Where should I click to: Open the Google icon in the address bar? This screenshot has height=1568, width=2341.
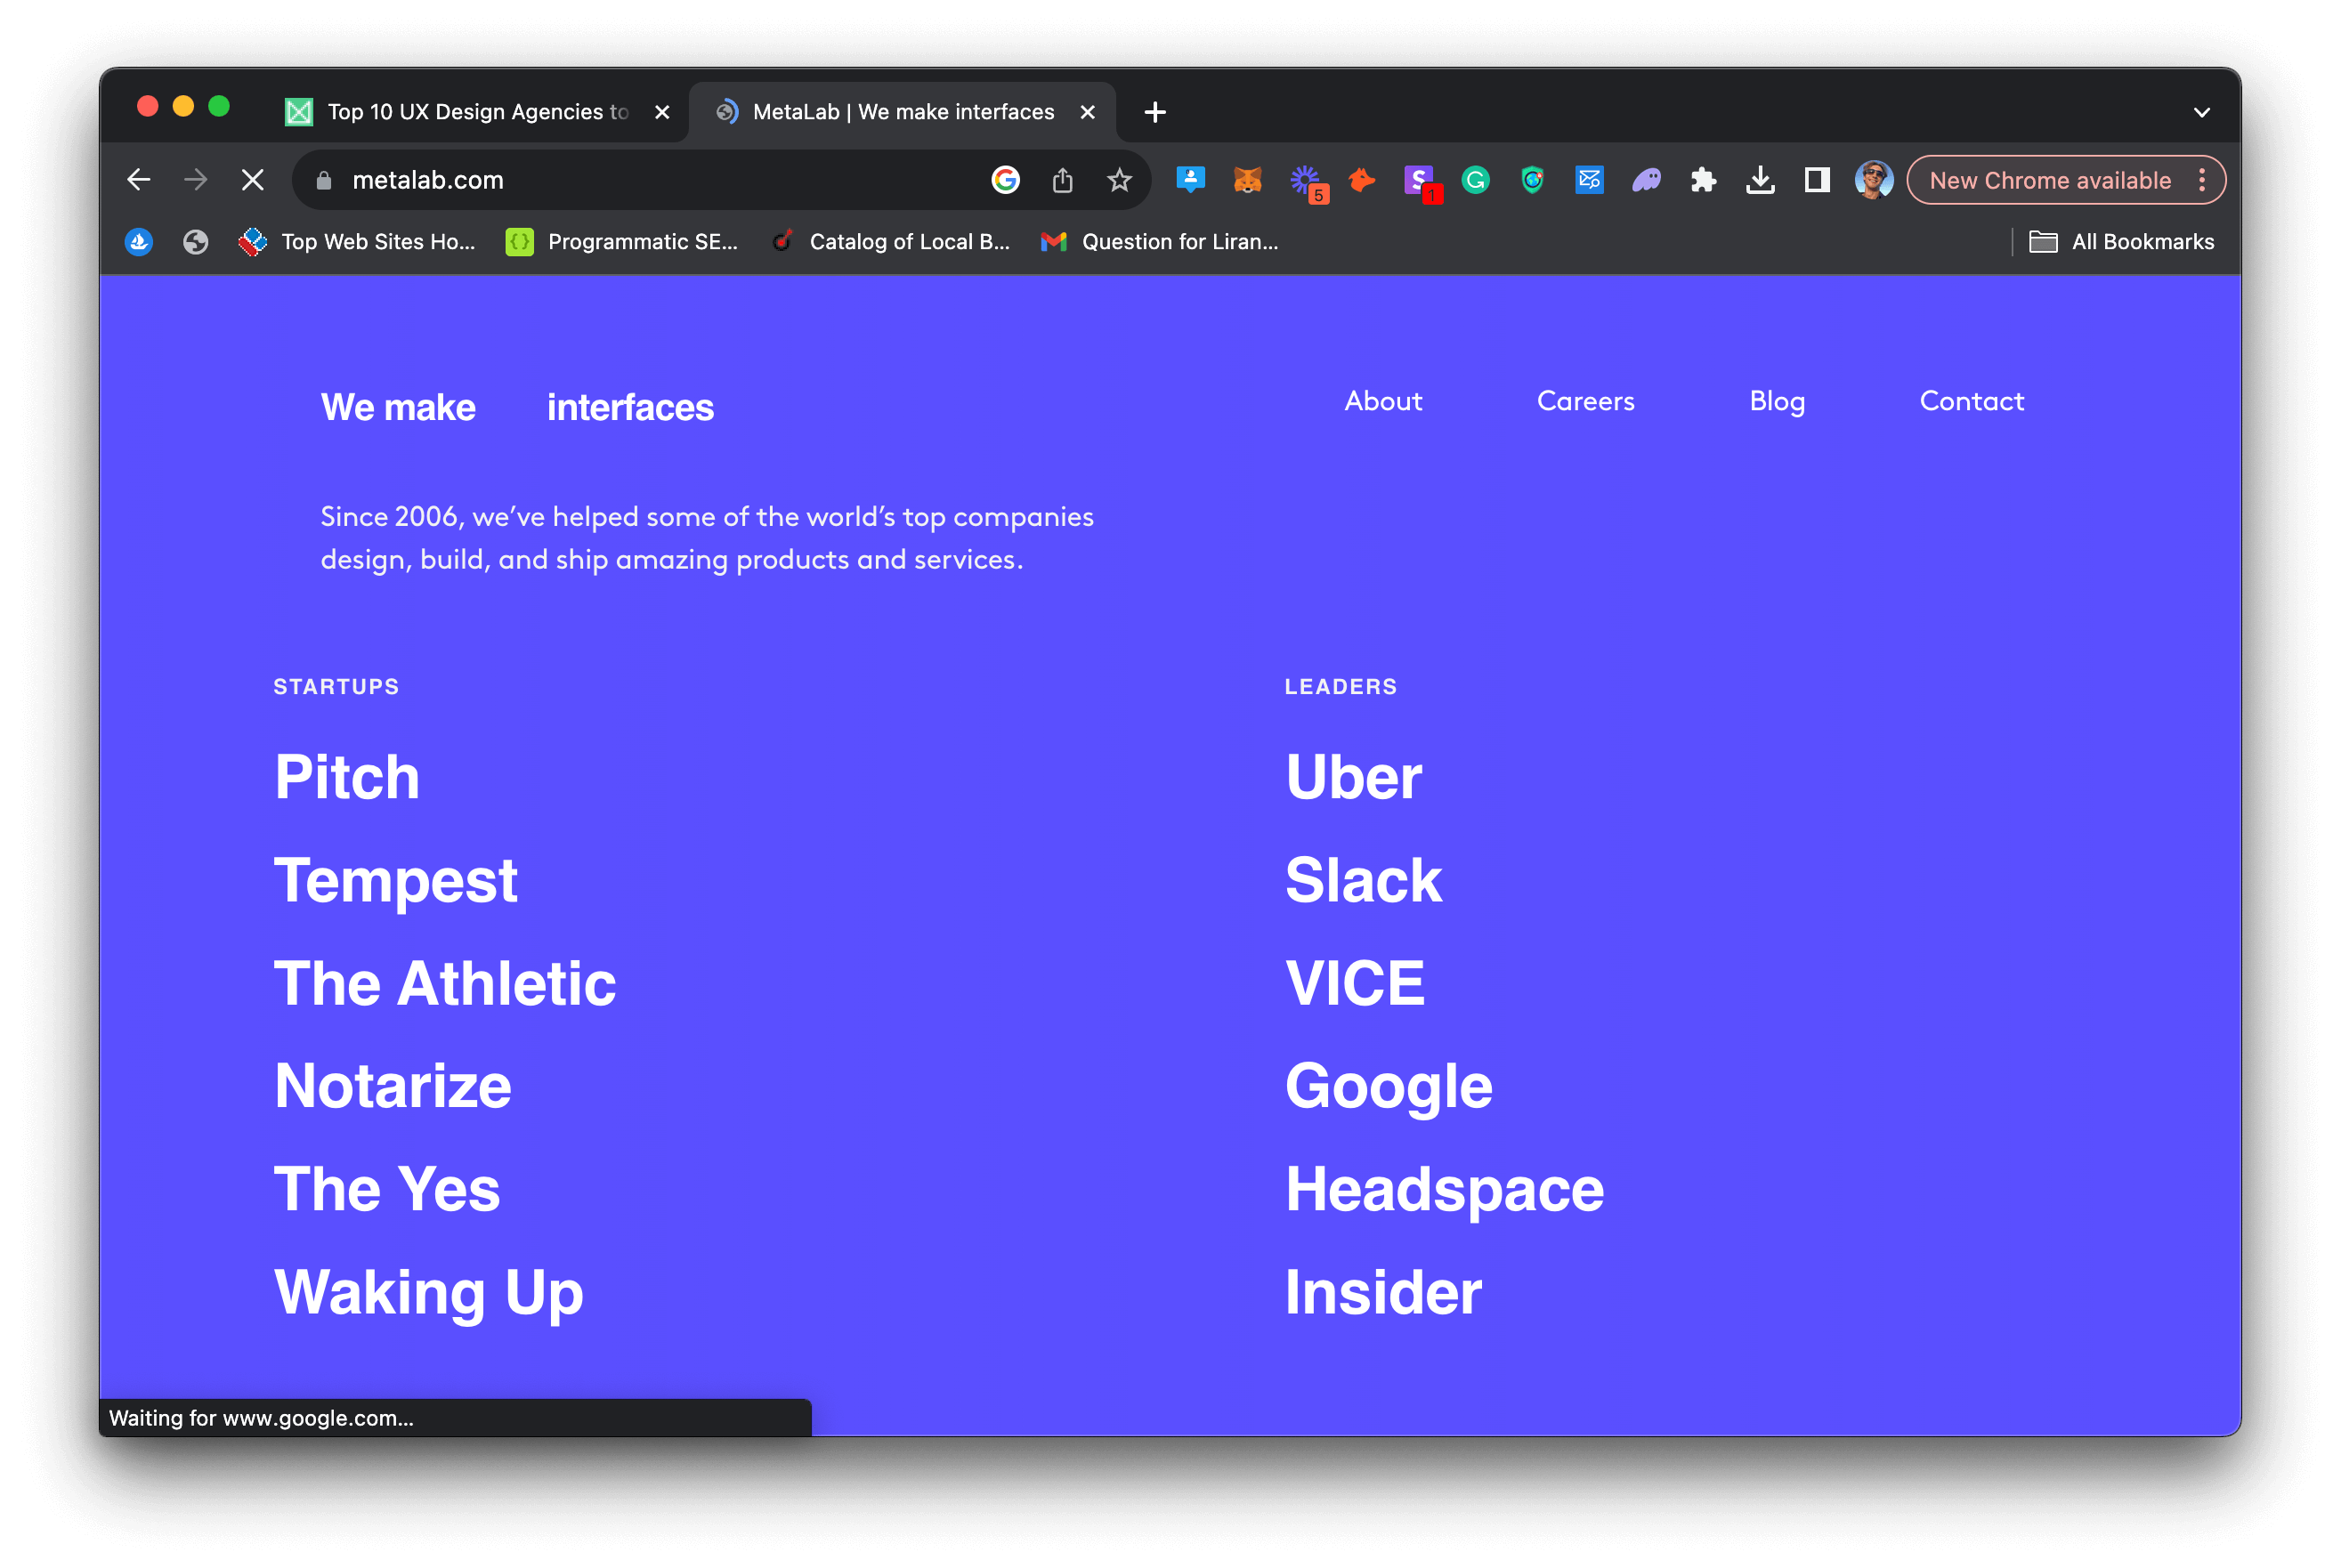(x=1005, y=180)
